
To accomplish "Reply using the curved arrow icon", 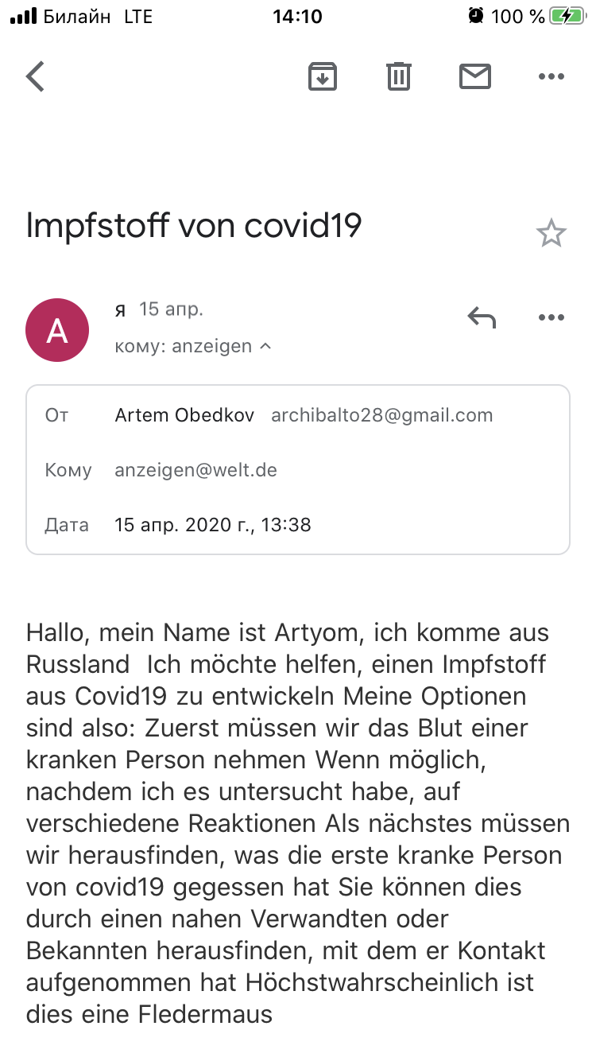I will (482, 318).
